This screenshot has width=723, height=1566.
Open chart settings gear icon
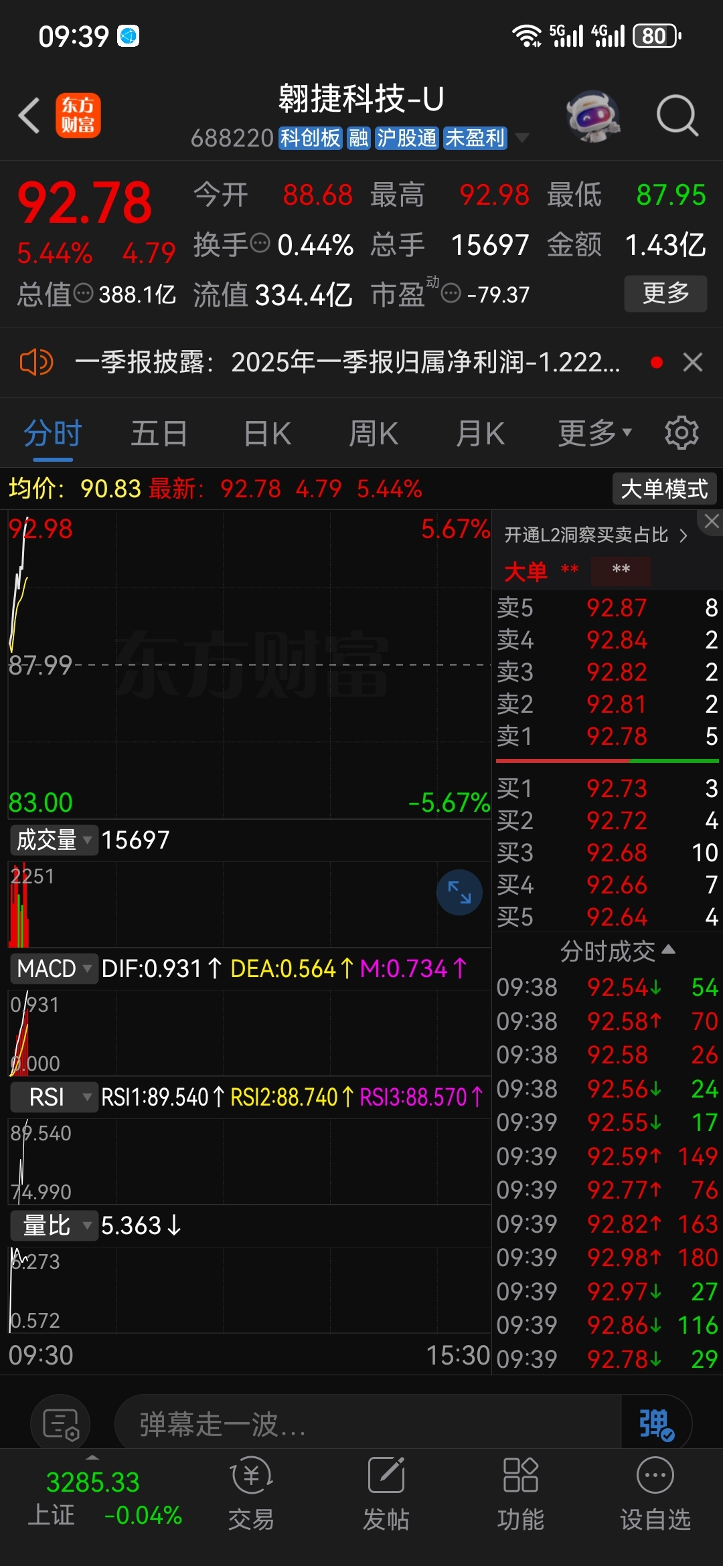pos(681,433)
